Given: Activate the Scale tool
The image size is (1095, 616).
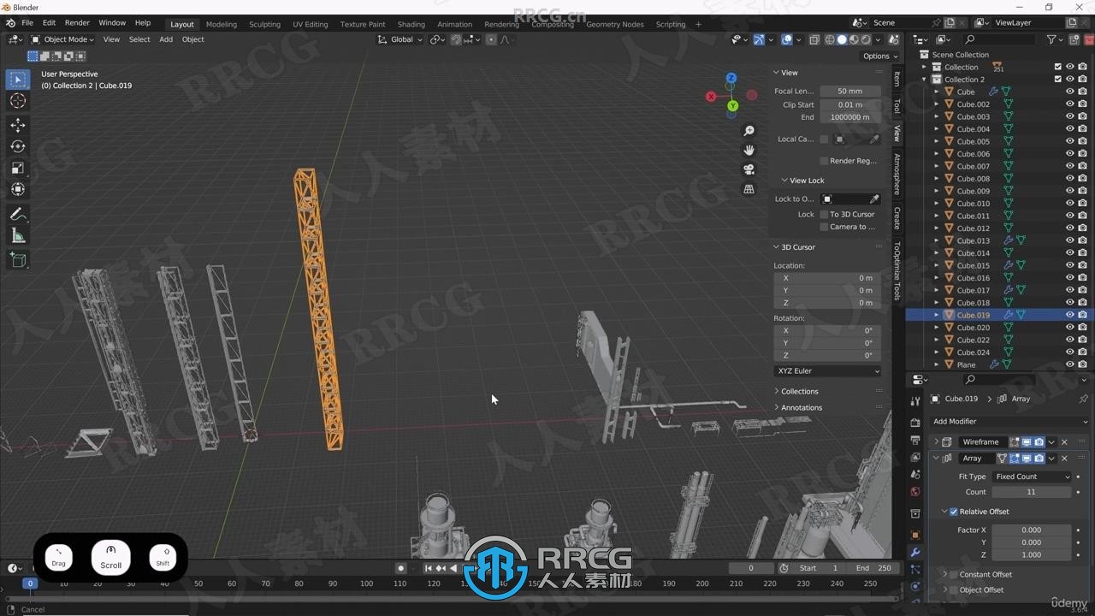Looking at the screenshot, I should (17, 168).
